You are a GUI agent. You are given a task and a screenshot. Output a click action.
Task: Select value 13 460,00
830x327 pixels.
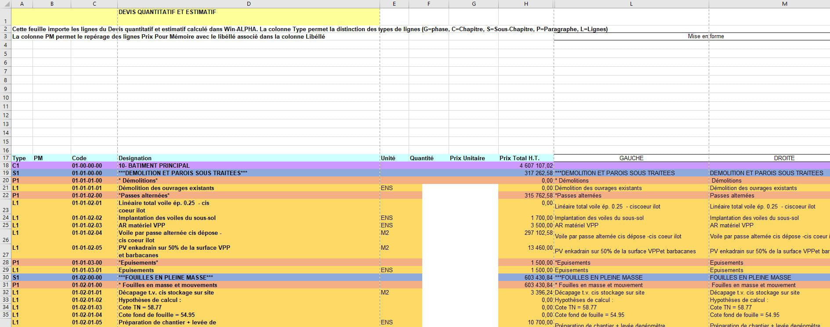[x=526, y=252]
